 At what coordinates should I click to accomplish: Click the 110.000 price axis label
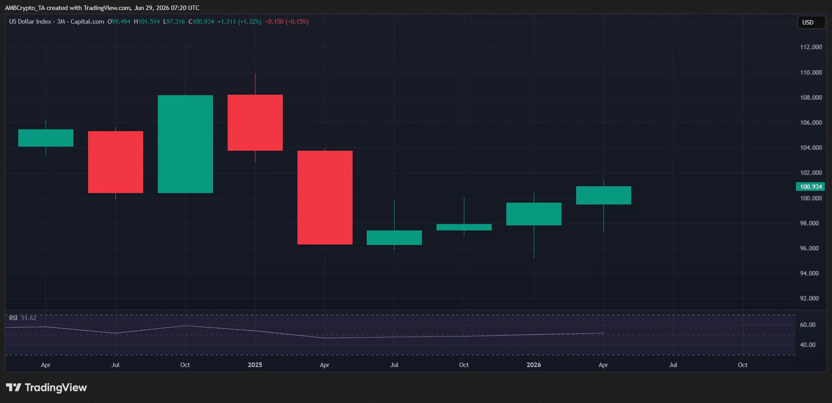click(x=811, y=72)
